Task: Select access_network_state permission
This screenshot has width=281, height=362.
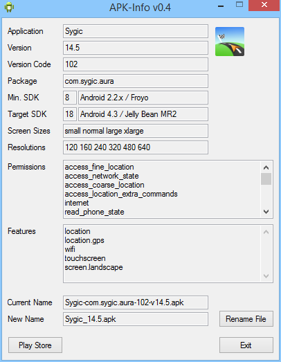Action: (x=102, y=176)
